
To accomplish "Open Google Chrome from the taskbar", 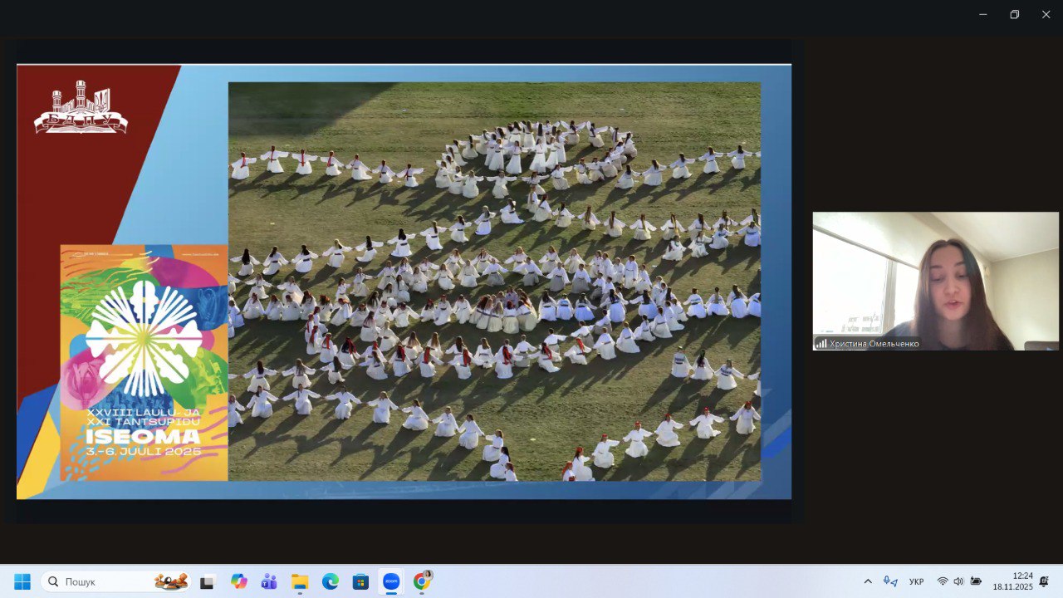I will tap(422, 581).
